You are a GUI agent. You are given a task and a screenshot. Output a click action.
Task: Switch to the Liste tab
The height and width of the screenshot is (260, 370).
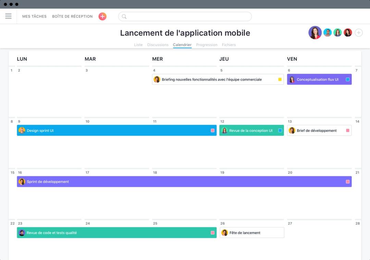coord(138,45)
